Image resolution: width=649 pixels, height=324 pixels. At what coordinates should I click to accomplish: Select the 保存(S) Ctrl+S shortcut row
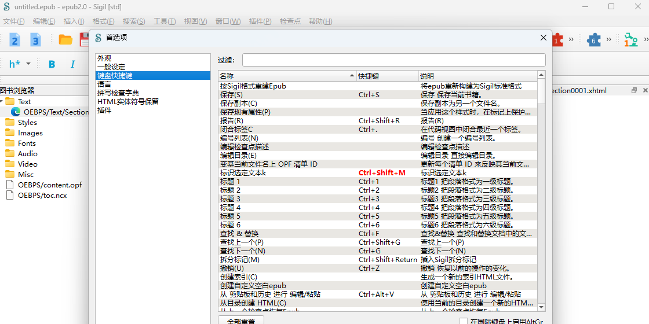[378, 95]
